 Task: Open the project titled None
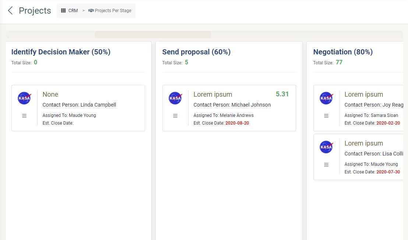coord(50,94)
